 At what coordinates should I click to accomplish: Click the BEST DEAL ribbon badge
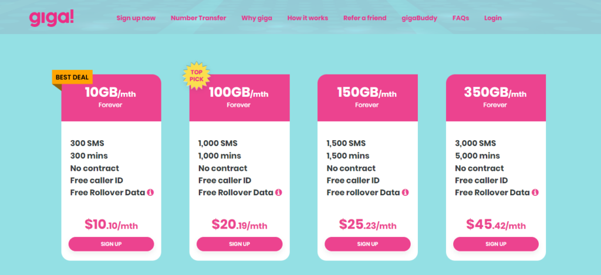coord(72,77)
